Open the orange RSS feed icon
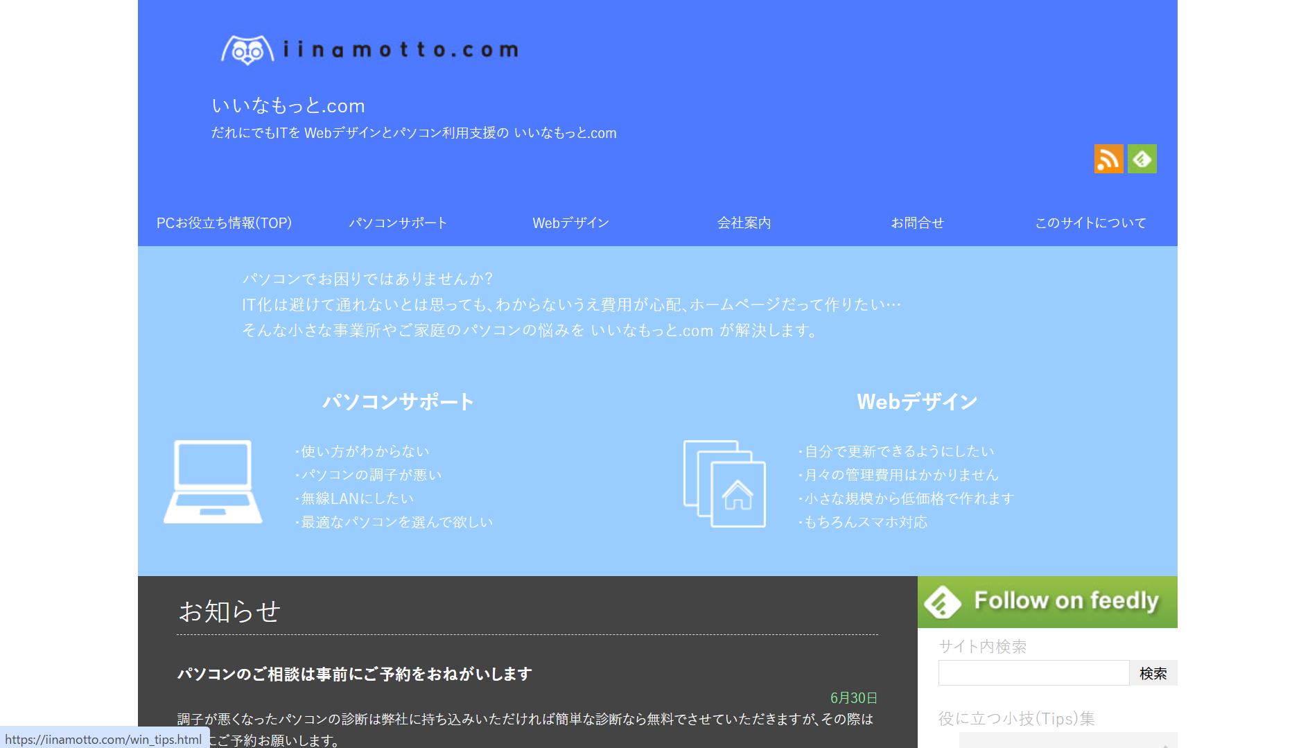This screenshot has height=748, width=1310. click(x=1108, y=159)
